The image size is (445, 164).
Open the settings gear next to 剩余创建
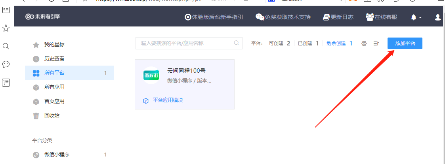click(x=364, y=43)
